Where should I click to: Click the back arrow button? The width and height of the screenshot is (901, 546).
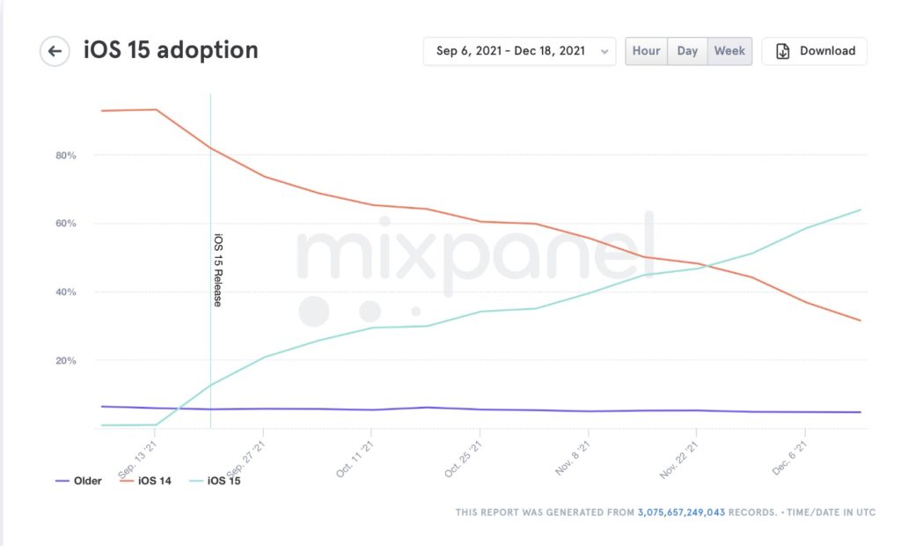(x=55, y=51)
